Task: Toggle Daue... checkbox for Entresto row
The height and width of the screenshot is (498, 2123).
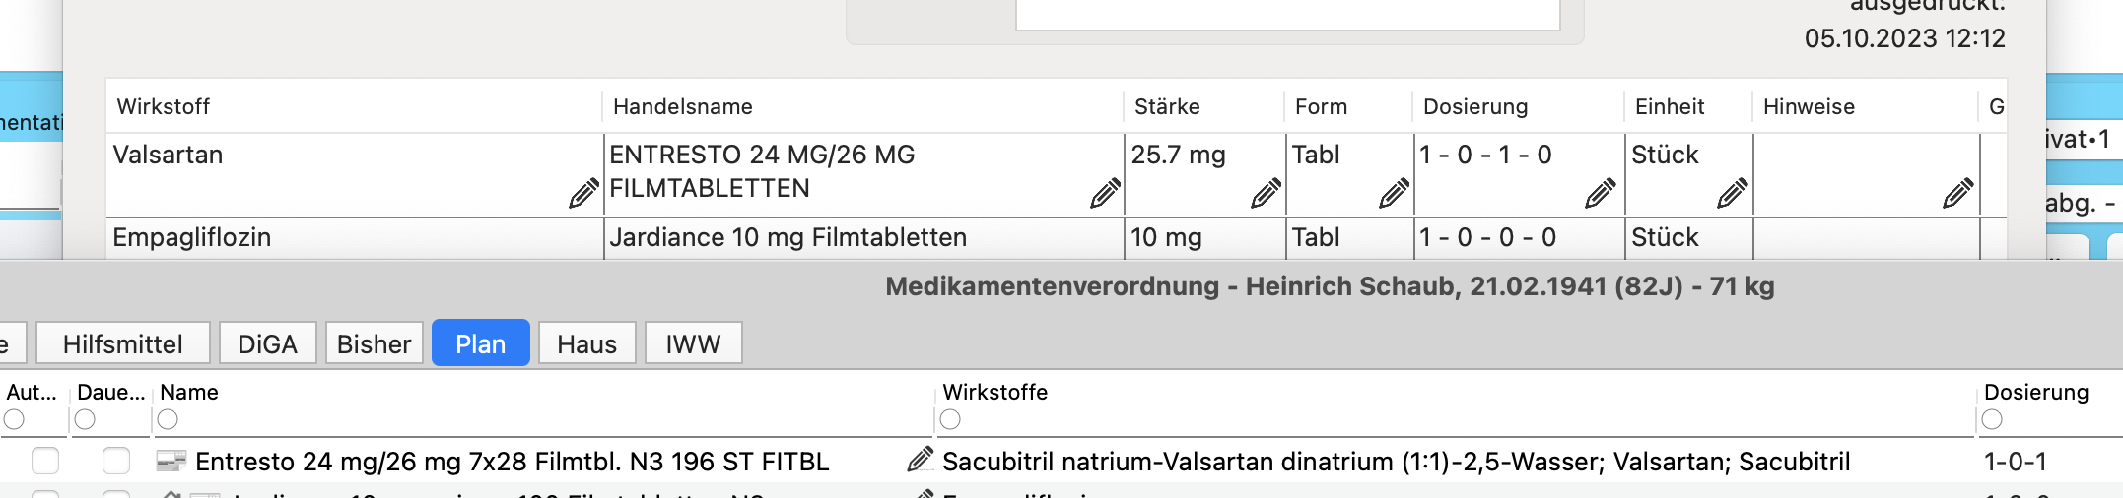Action: point(116,461)
